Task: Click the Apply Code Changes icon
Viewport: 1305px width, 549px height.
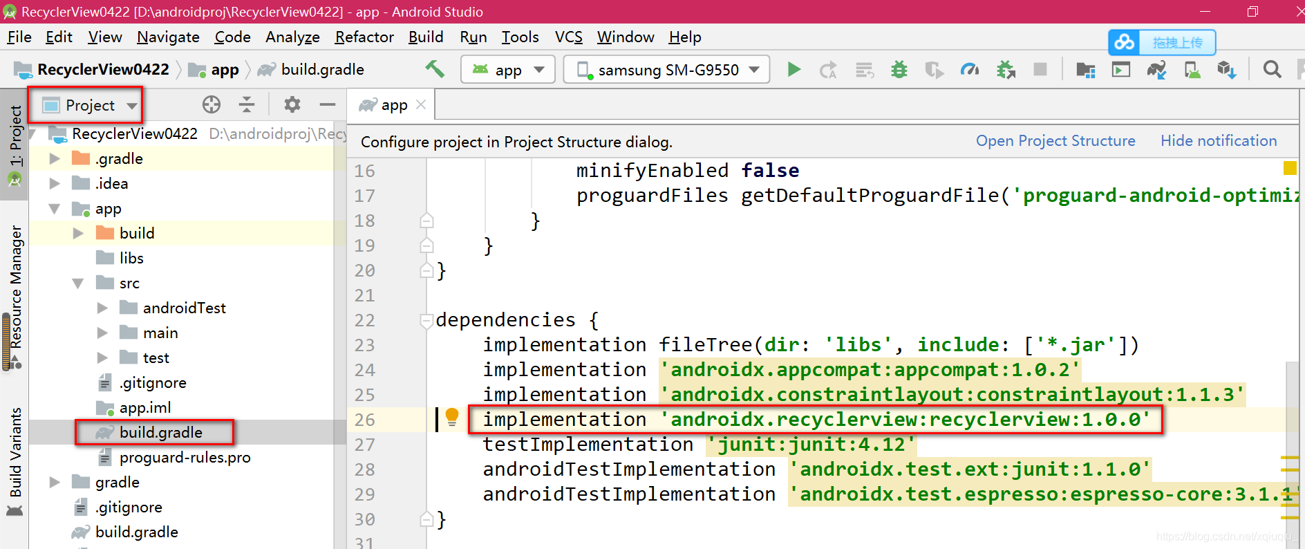Action: [x=865, y=70]
